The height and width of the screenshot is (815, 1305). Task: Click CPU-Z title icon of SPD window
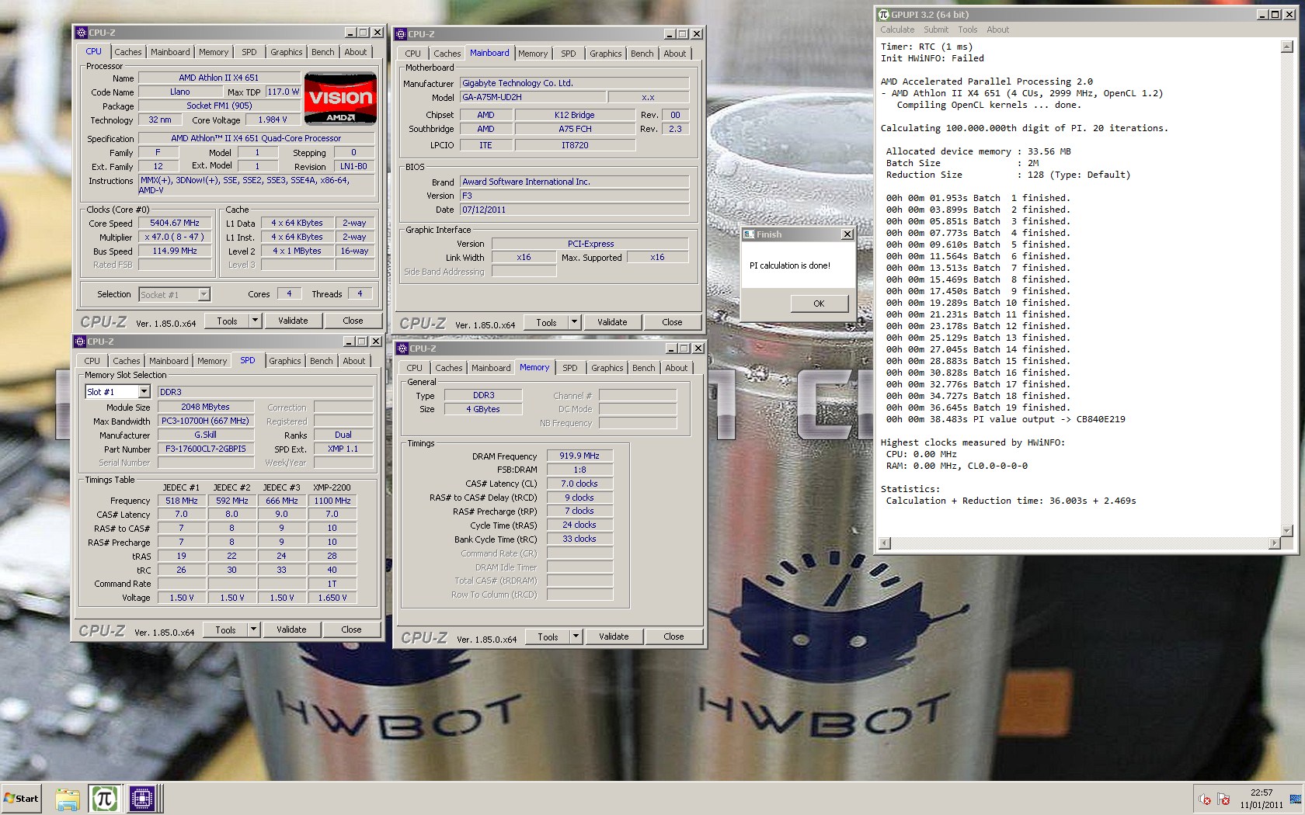point(80,342)
